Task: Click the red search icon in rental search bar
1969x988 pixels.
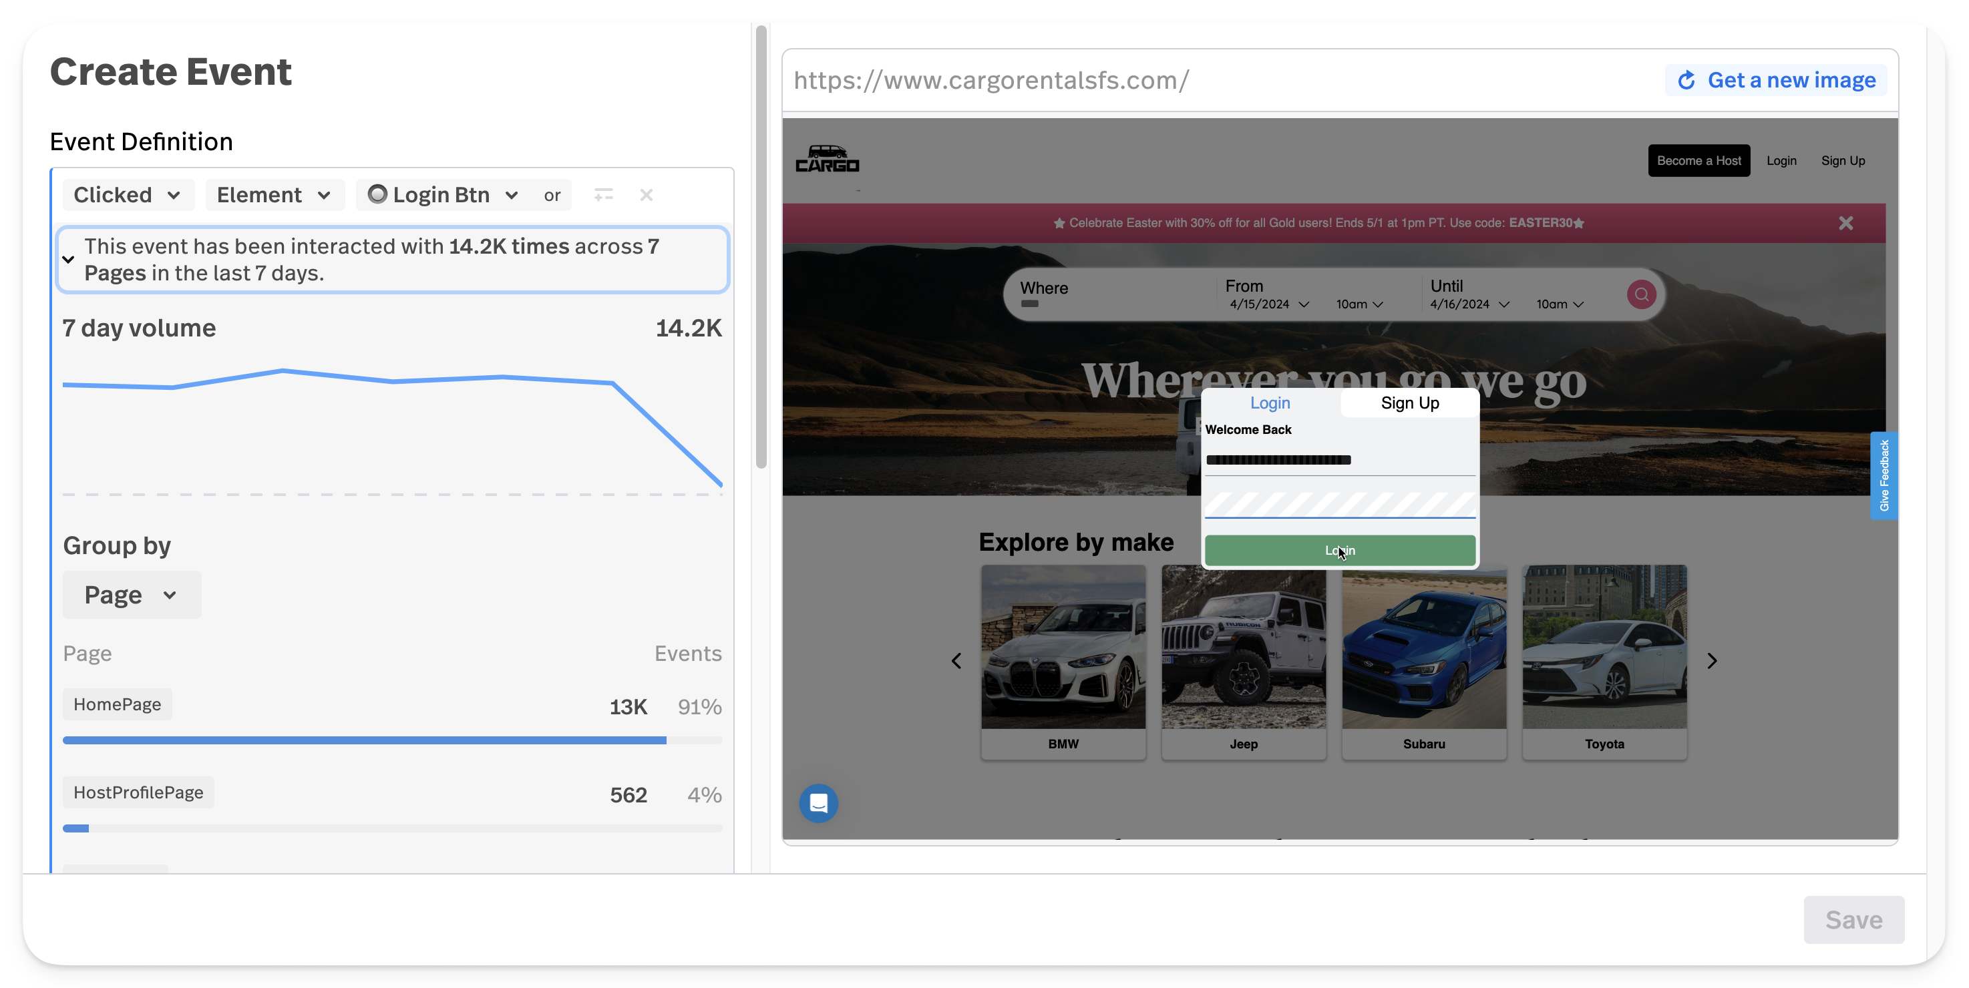Action: click(1640, 294)
